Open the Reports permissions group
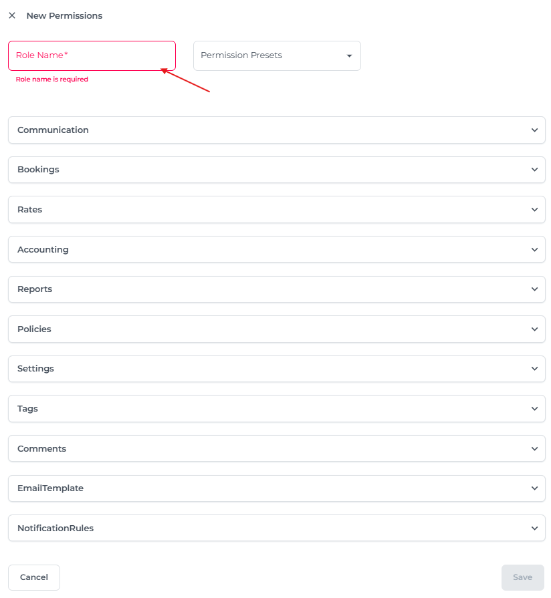Viewport: 551px width, 598px height. (35, 289)
